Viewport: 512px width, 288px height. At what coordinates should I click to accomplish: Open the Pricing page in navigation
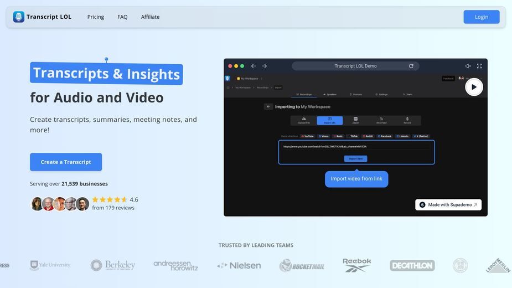[x=96, y=17]
